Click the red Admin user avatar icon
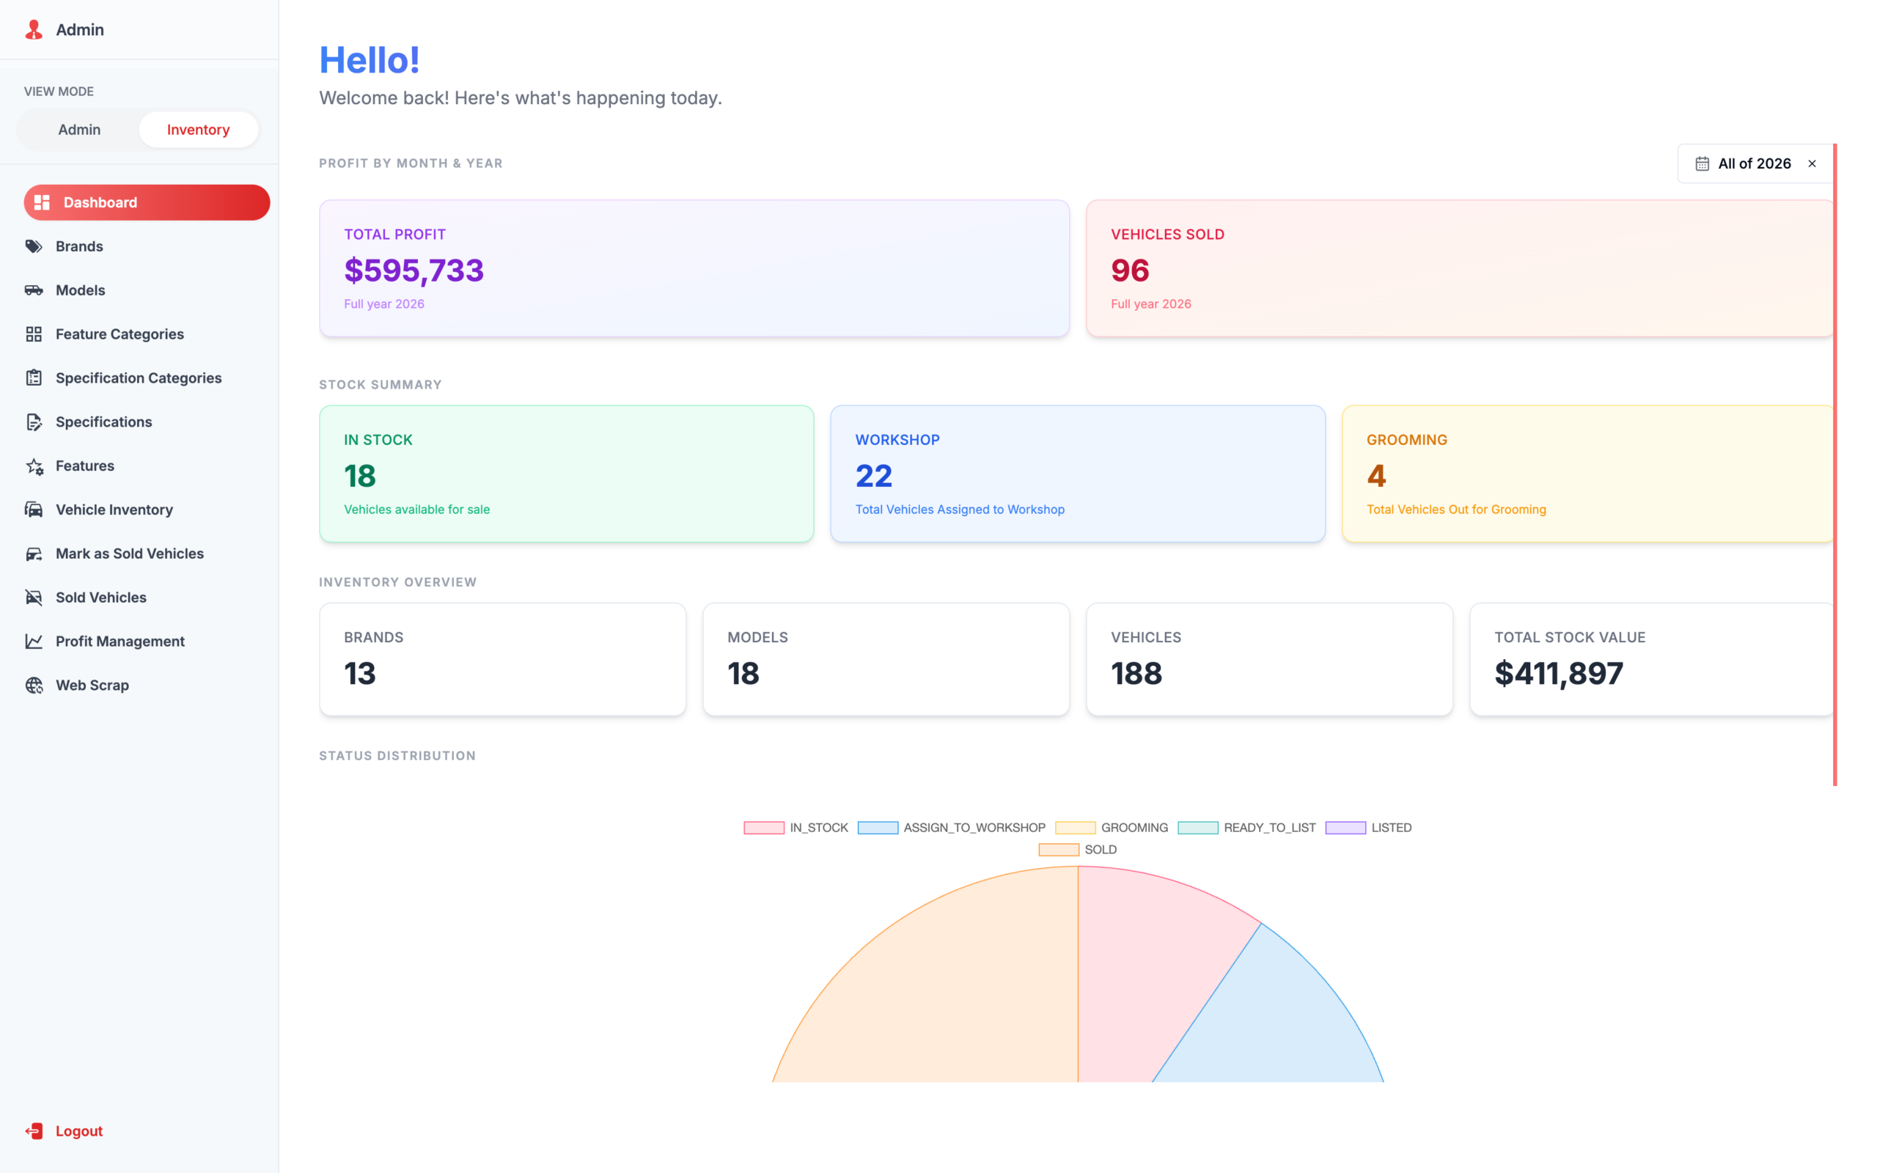The height and width of the screenshot is (1173, 1877). tap(33, 29)
